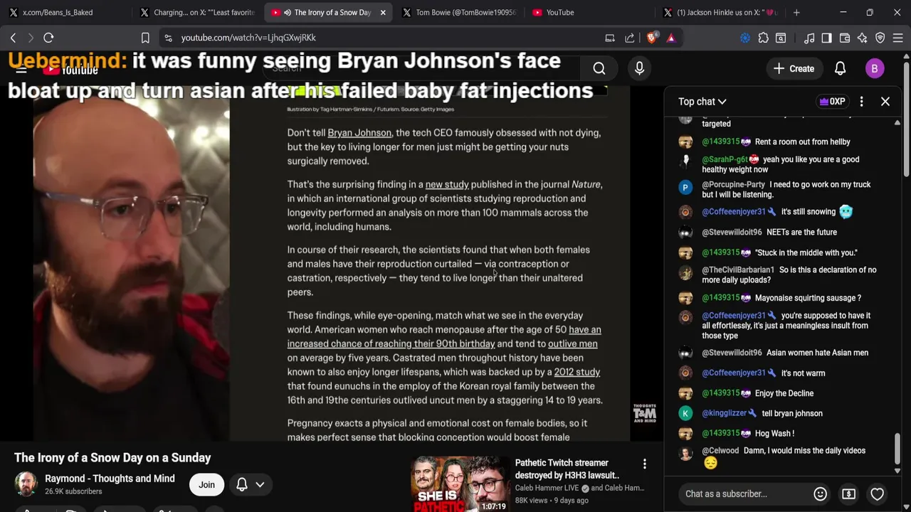911x512 pixels.
Task: Open Brave Rewards triangle icon
Action: click(x=671, y=38)
